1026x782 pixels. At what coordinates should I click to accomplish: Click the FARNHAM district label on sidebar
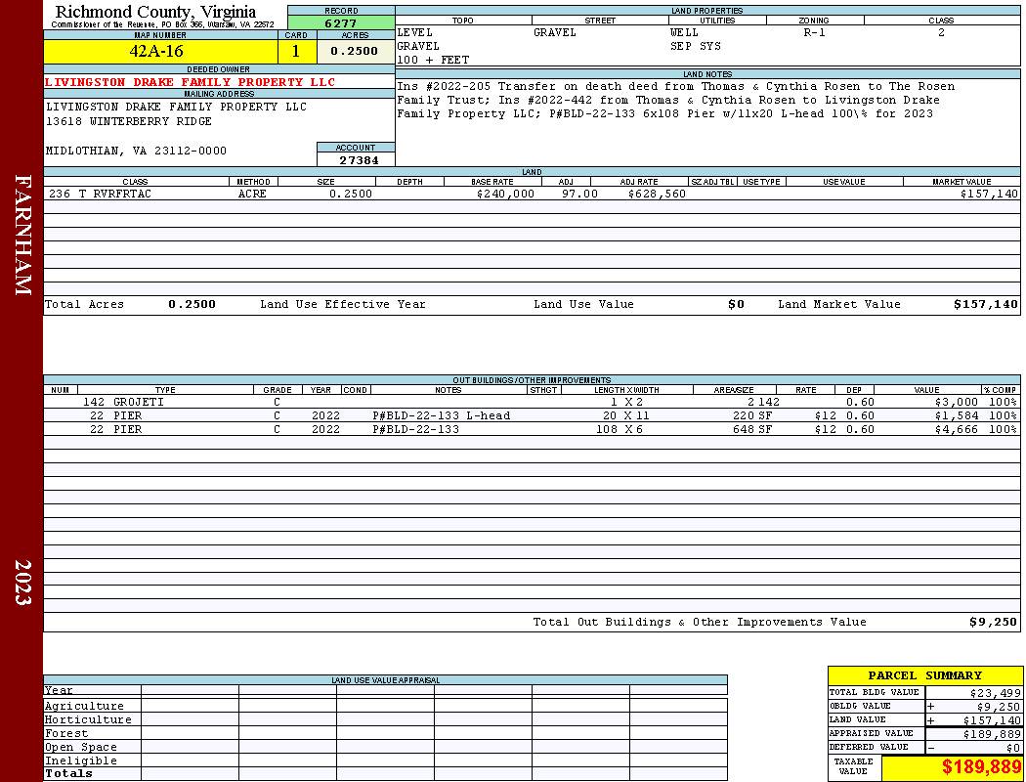[x=22, y=235]
